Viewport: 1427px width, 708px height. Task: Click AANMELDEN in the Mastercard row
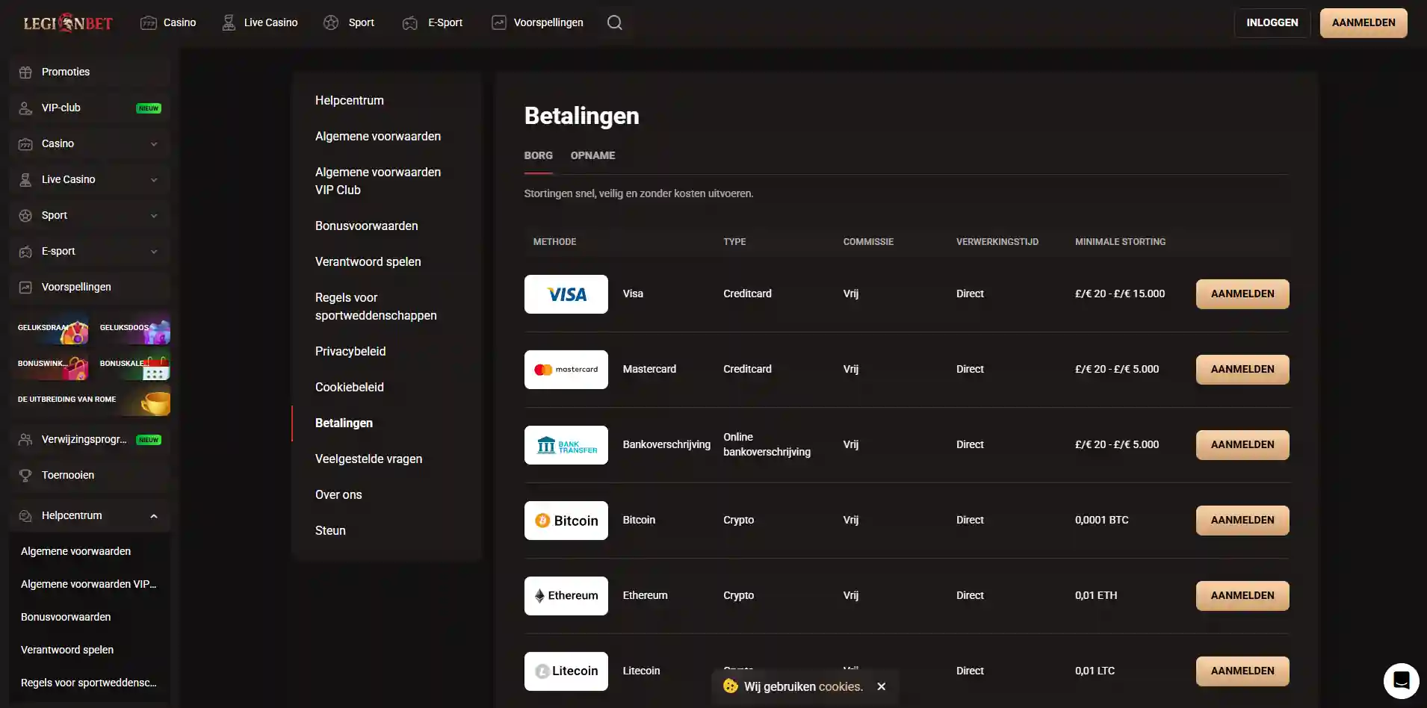[1242, 370]
